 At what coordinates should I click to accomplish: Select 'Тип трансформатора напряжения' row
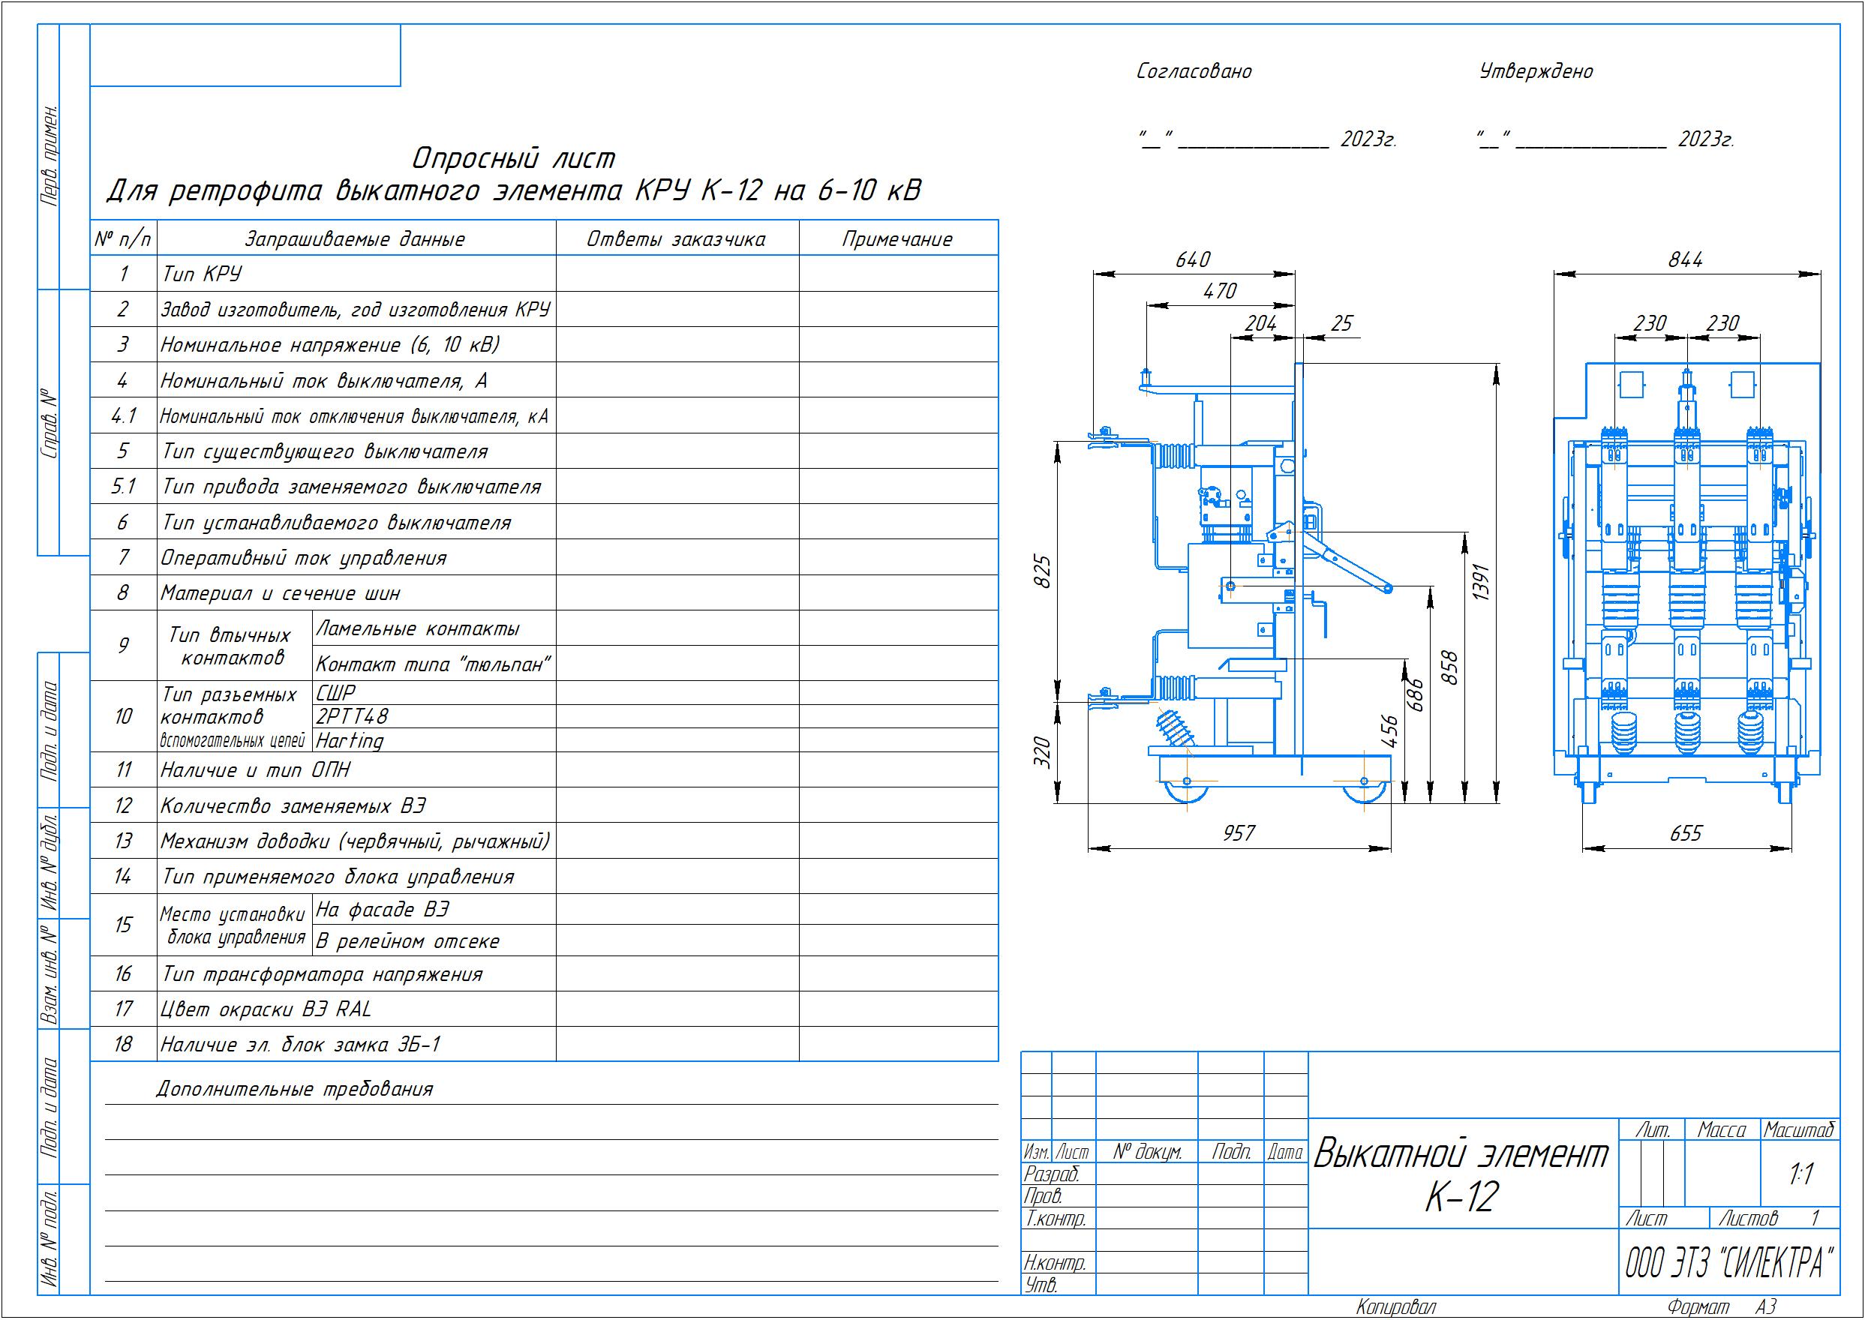544,973
